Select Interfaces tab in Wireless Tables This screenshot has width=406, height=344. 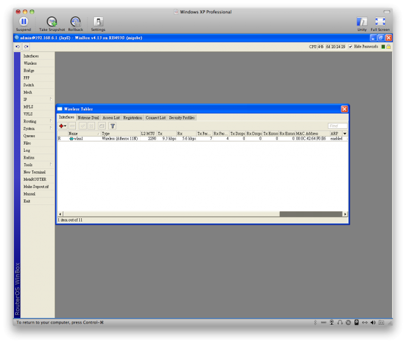tap(67, 117)
